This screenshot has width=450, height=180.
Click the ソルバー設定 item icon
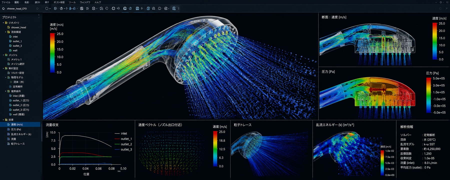(x=9, y=73)
